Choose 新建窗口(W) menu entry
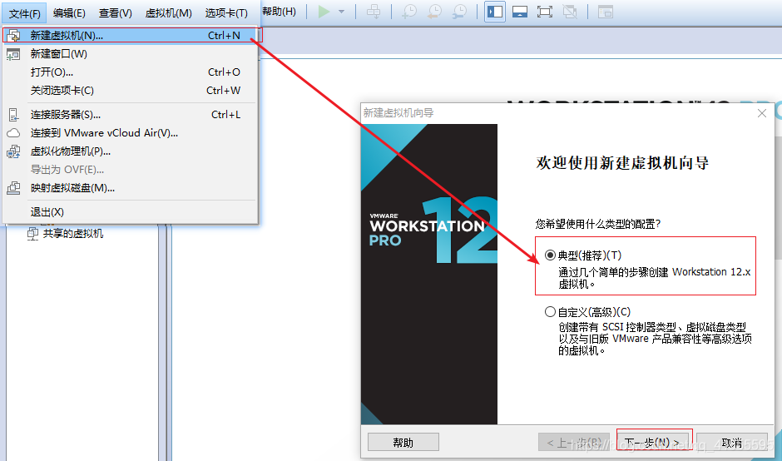This screenshot has height=461, width=782. point(131,54)
